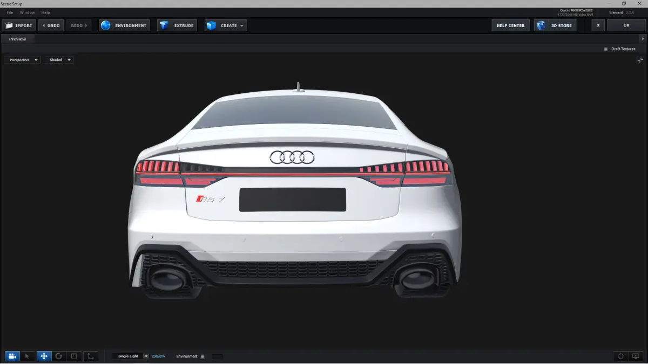
Task: Click the Undo button
Action: click(x=51, y=25)
